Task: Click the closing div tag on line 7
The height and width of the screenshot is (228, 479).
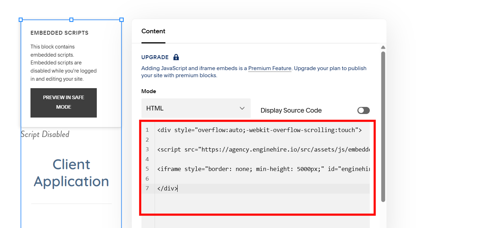Action: [x=167, y=188]
